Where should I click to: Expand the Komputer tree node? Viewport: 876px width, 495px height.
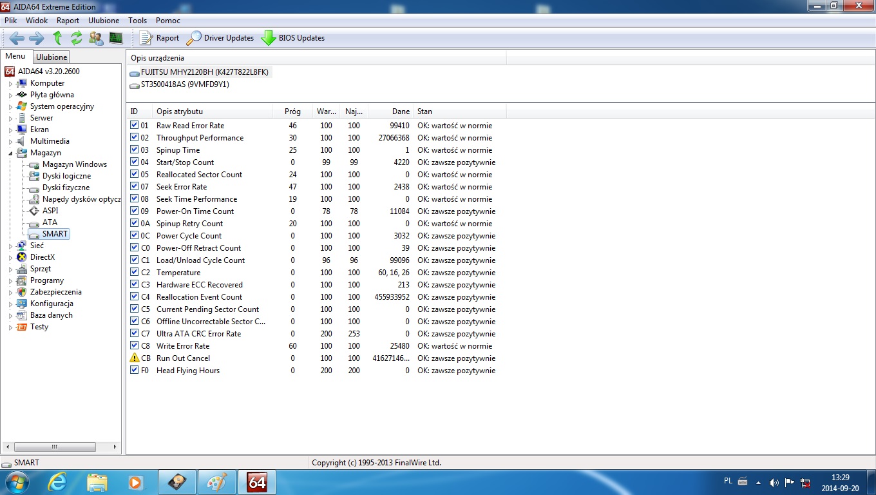[x=10, y=84]
